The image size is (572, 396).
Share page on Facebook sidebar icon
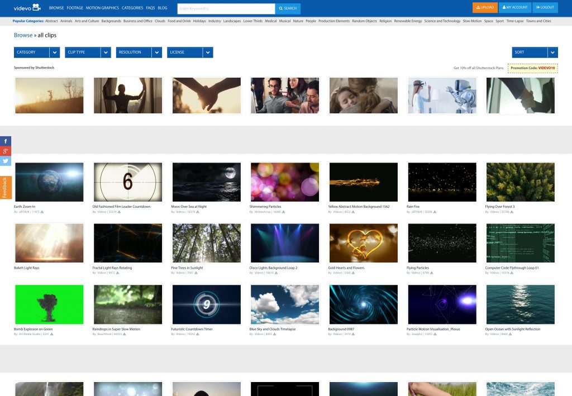click(6, 141)
